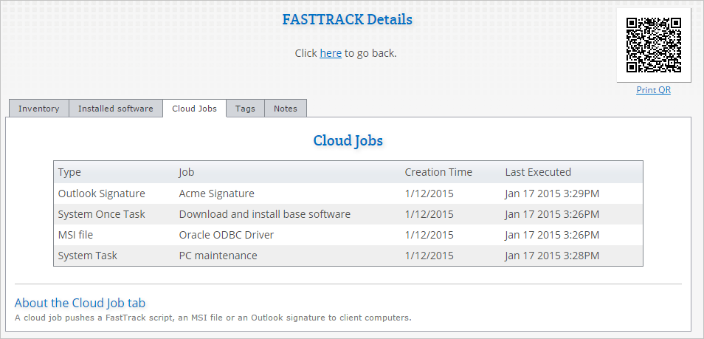Select the Oracle ODBC Driver job
This screenshot has width=704, height=339.
(x=226, y=235)
